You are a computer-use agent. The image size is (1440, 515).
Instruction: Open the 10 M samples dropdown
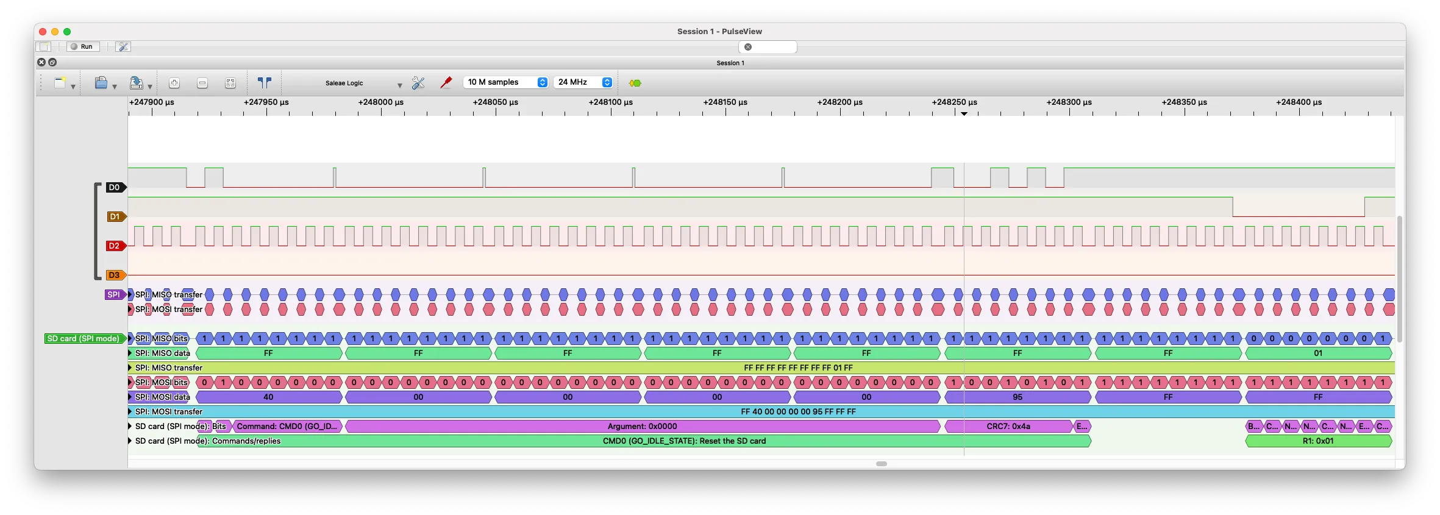pyautogui.click(x=506, y=82)
